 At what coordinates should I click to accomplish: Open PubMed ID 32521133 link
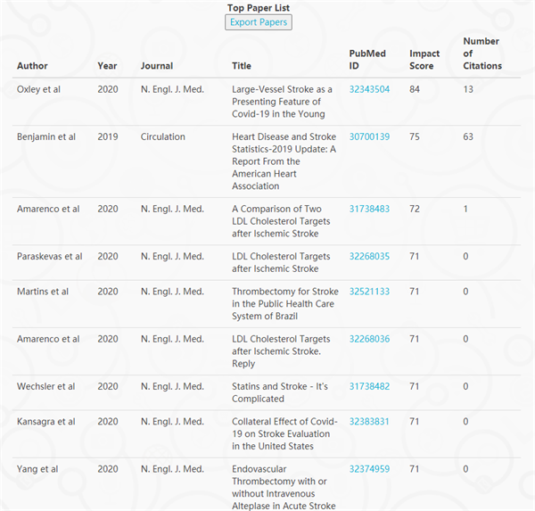coord(369,292)
